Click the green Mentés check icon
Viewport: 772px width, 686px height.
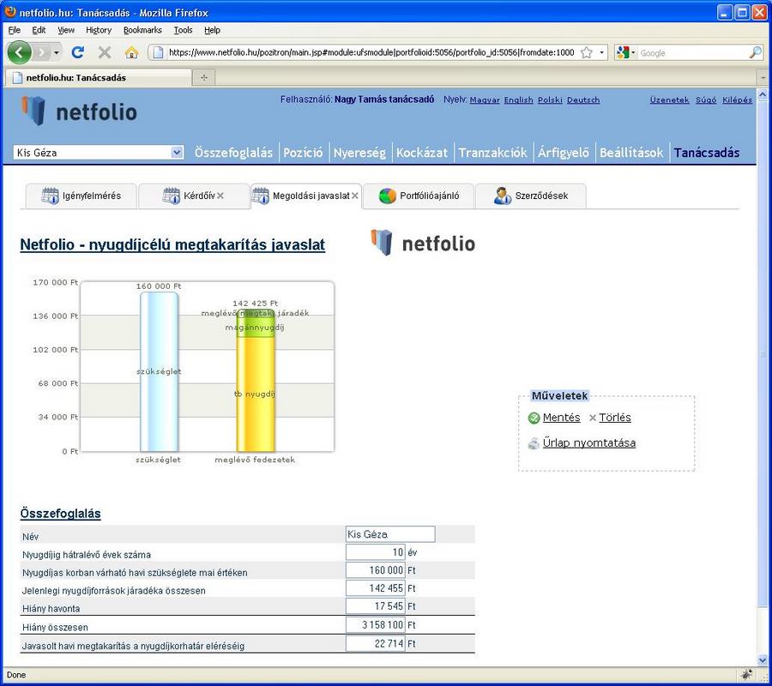(534, 418)
